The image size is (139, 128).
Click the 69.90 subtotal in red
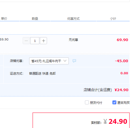(122, 40)
